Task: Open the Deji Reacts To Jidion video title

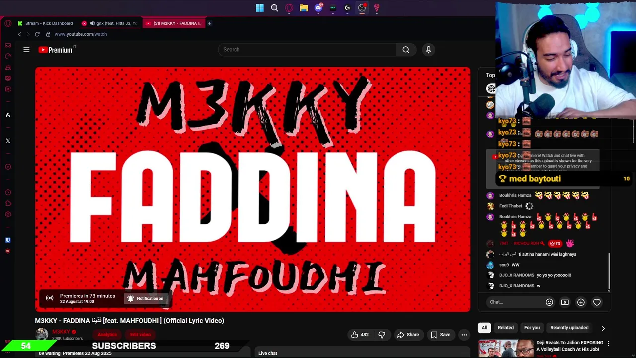Action: (x=569, y=346)
